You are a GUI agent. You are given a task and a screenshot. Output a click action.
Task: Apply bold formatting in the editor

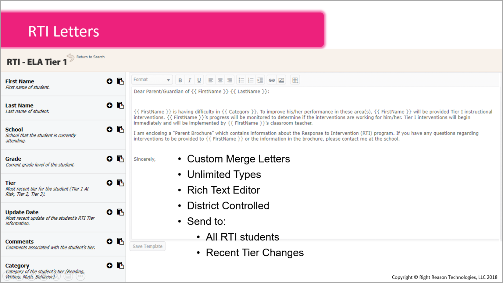point(180,79)
